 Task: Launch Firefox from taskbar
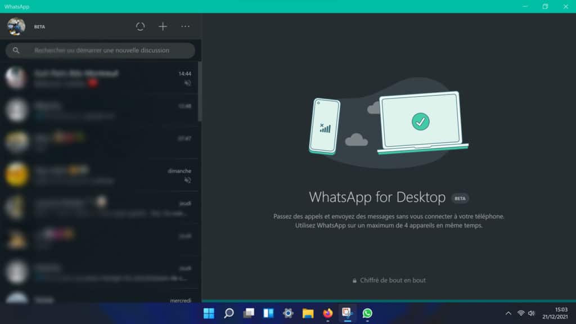(x=328, y=313)
